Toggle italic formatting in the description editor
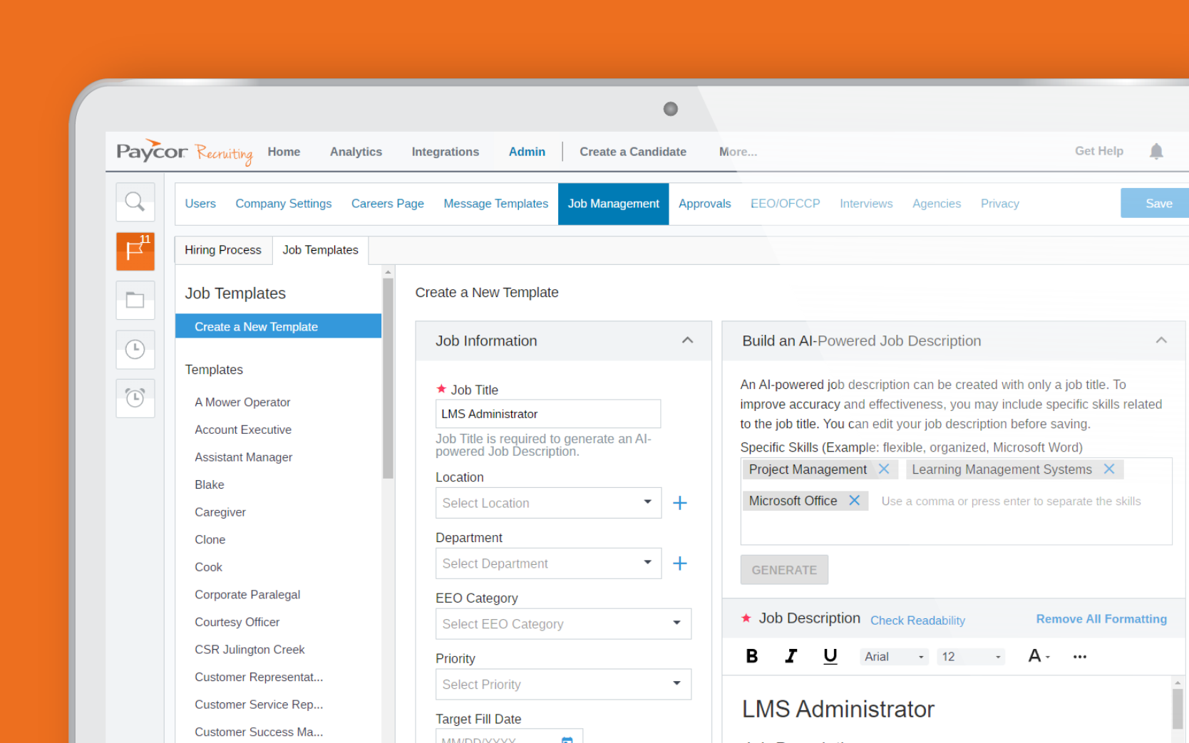The width and height of the screenshot is (1189, 743). 791,656
